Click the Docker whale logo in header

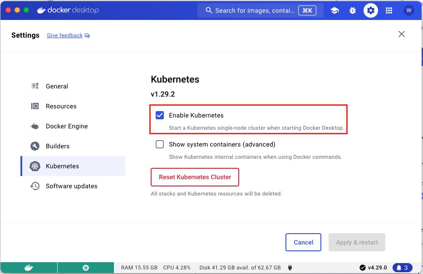[41, 10]
